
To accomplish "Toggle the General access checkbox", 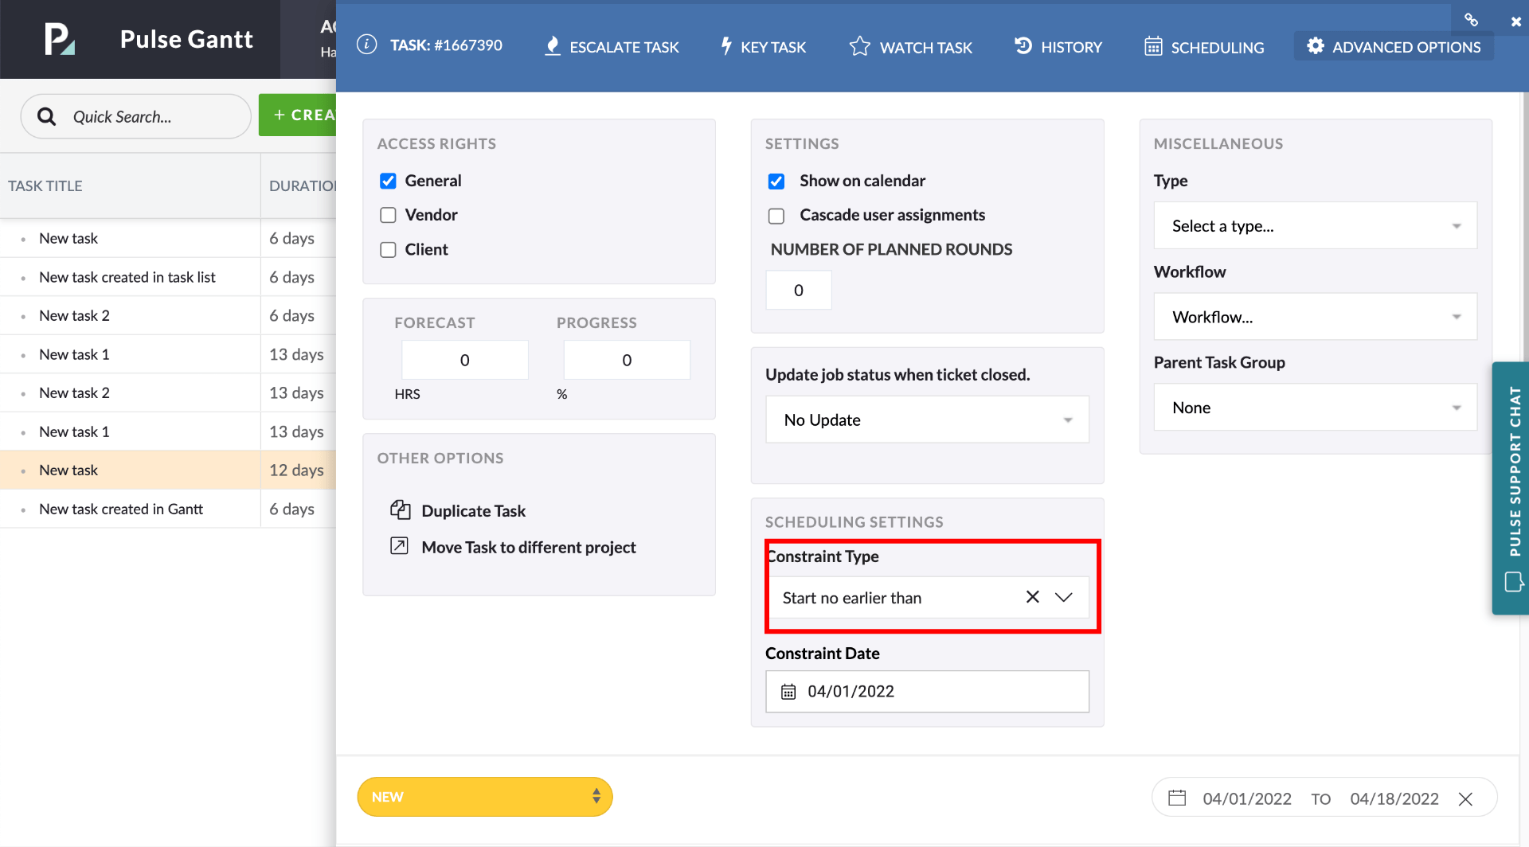I will click(388, 181).
